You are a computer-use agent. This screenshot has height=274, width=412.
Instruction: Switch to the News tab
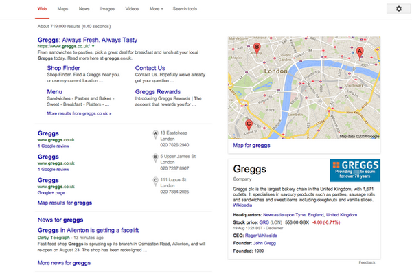click(84, 9)
